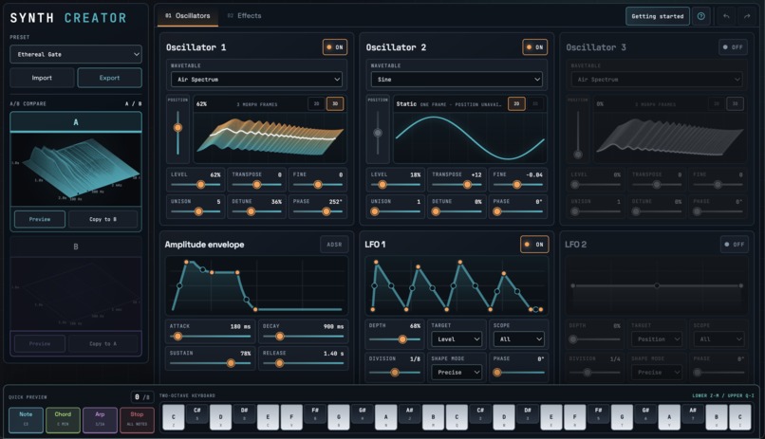Screen dimensions: 765x439
Task: Select 2D view for Oscillator 2
Action: [x=516, y=103]
